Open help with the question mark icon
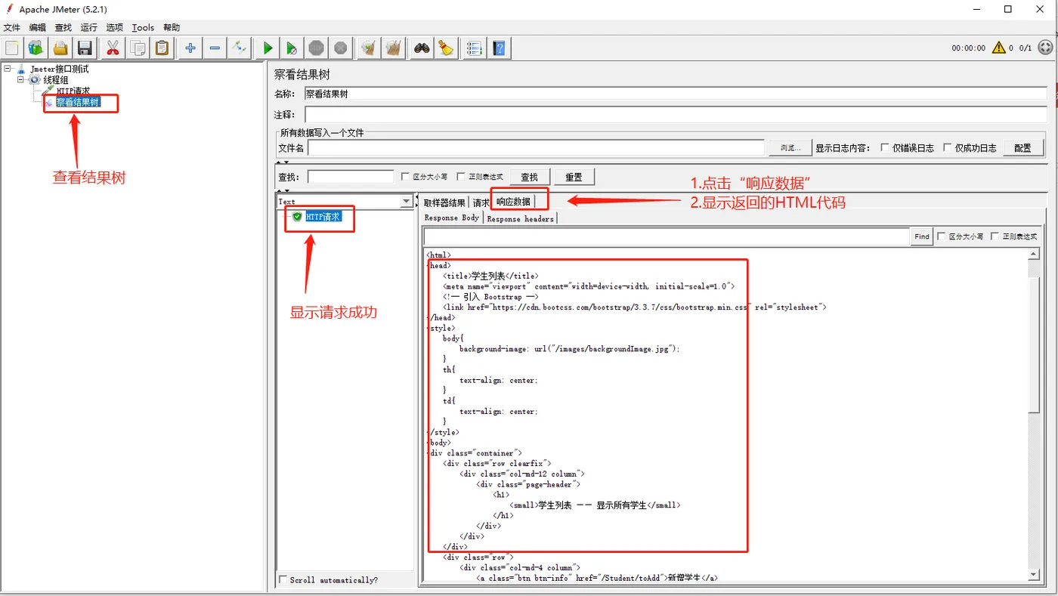This screenshot has width=1058, height=596. pyautogui.click(x=499, y=48)
